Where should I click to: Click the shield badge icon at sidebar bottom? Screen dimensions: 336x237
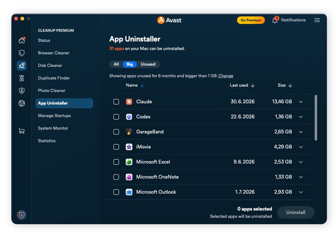tap(22, 215)
